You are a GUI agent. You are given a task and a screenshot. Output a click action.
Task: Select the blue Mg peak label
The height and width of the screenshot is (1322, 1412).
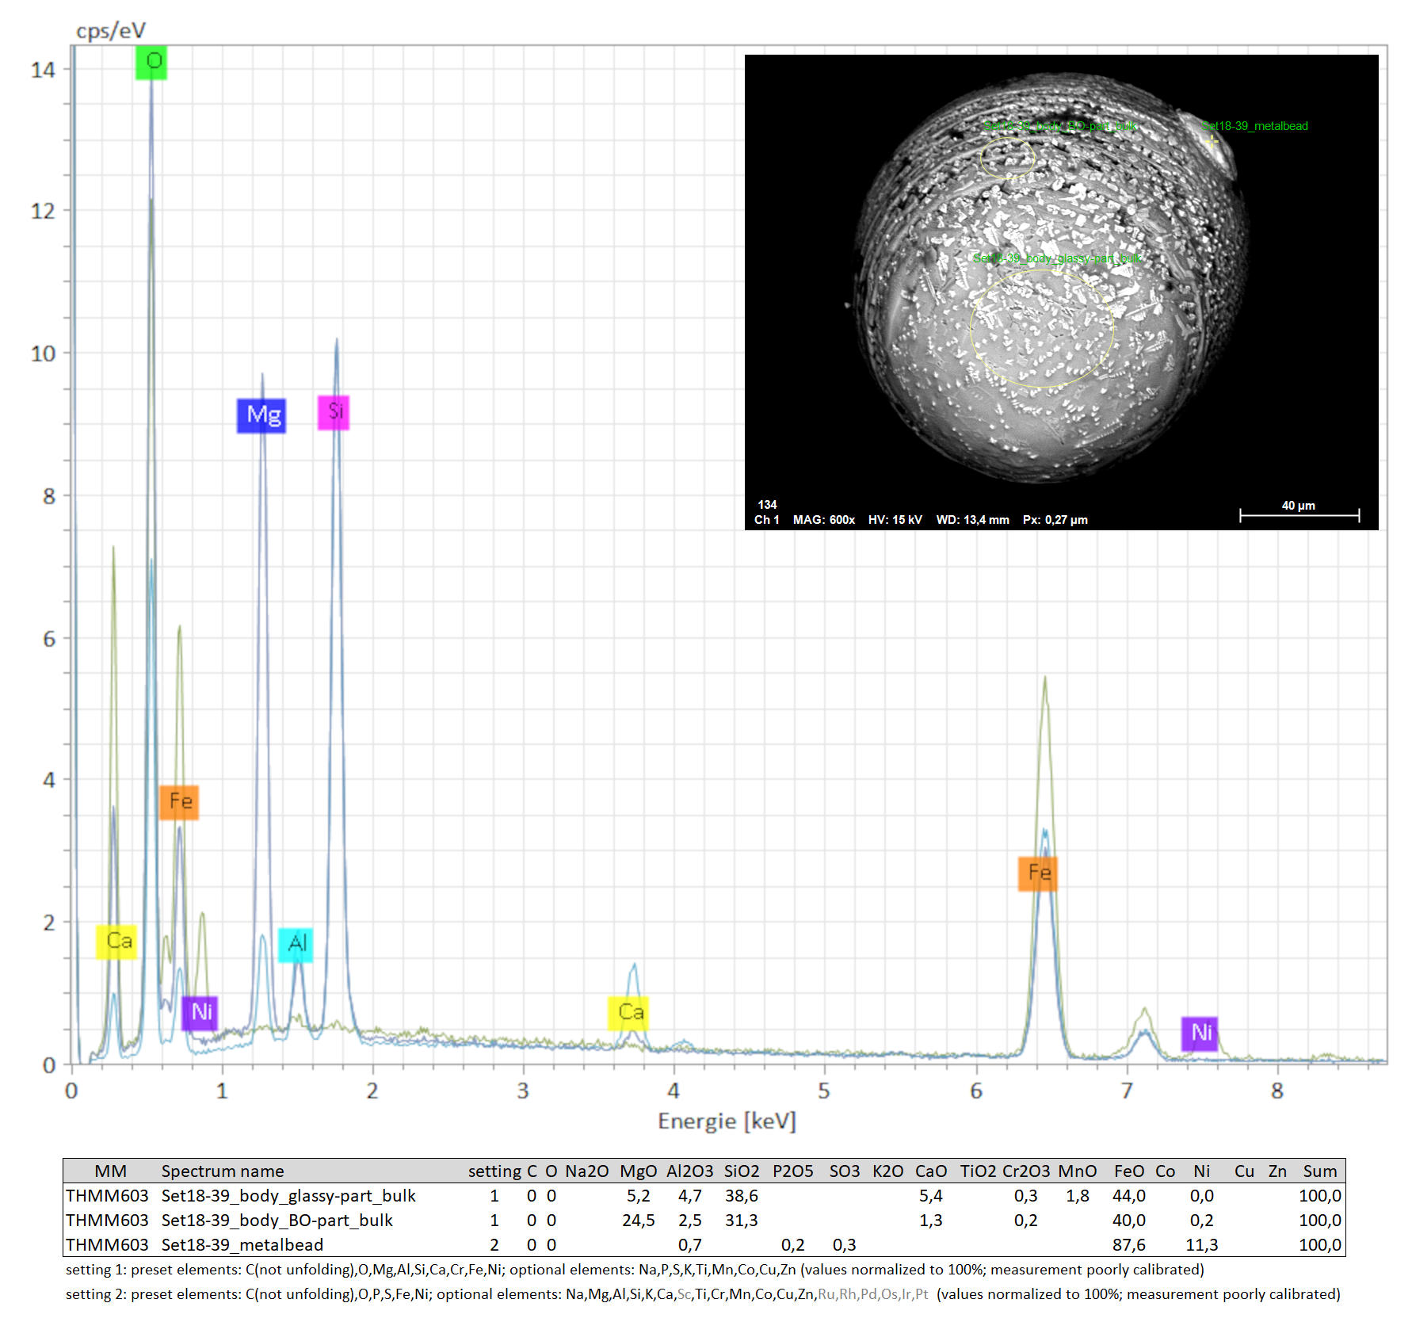tap(261, 415)
